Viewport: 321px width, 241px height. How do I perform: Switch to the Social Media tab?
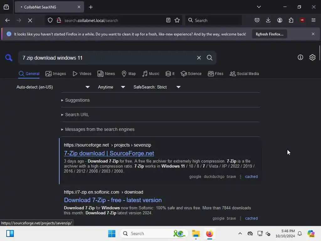click(244, 73)
